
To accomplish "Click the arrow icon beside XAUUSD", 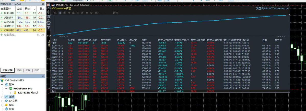I will (x=2, y=30).
